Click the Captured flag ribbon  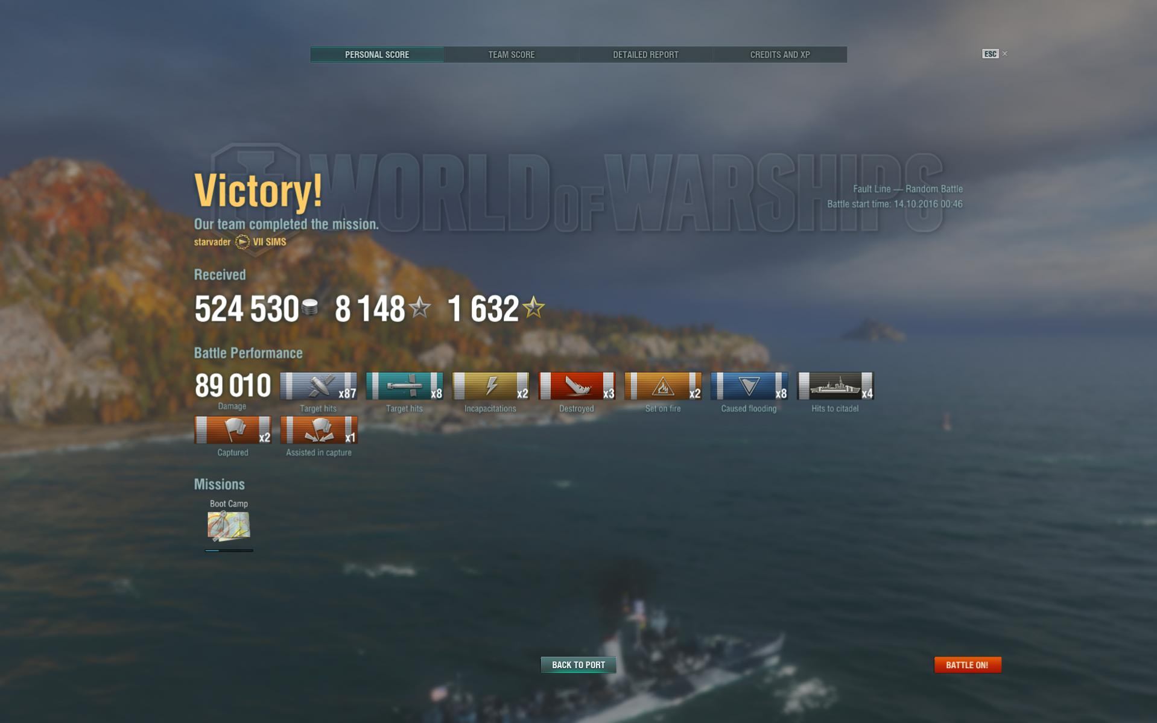tap(232, 430)
